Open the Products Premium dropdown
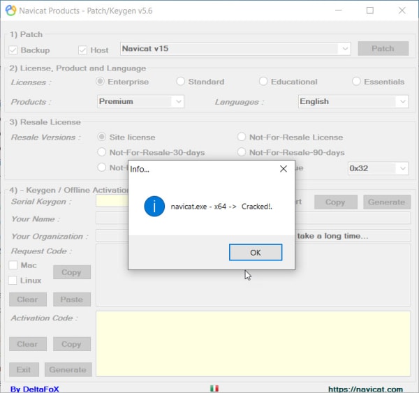This screenshot has height=393, width=419. [140, 101]
